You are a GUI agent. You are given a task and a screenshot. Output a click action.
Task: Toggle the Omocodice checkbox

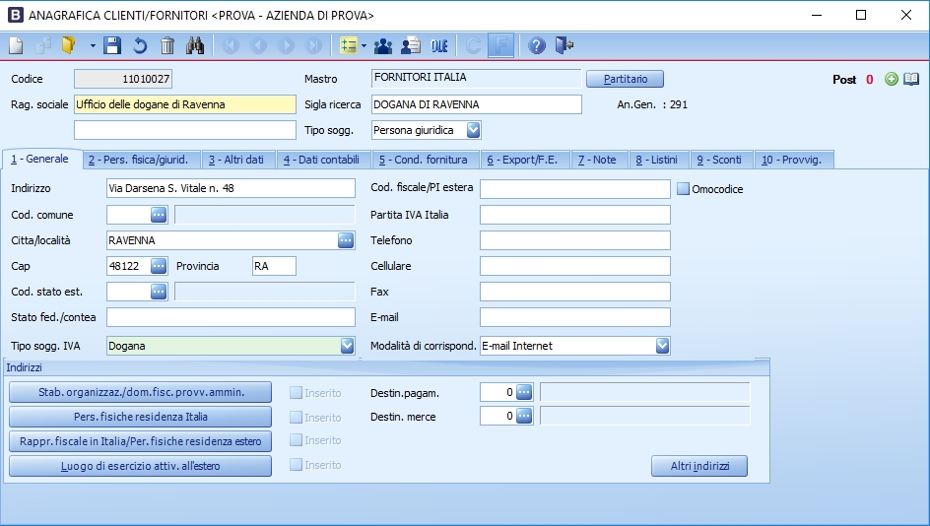tap(684, 189)
